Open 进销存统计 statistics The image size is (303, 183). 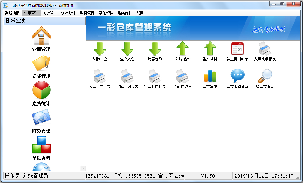182,79
